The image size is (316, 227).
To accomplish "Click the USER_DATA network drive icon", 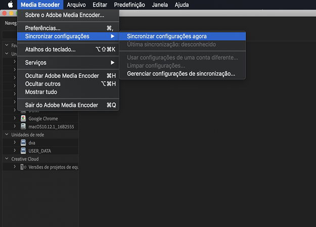I will [23, 150].
